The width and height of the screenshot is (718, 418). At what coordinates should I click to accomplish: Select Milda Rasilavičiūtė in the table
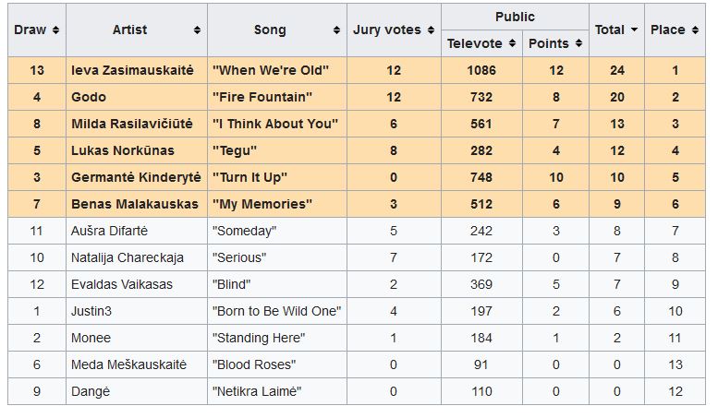point(135,124)
